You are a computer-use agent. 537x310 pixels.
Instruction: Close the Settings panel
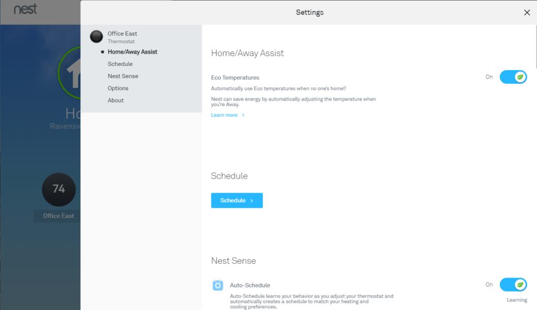click(x=527, y=13)
